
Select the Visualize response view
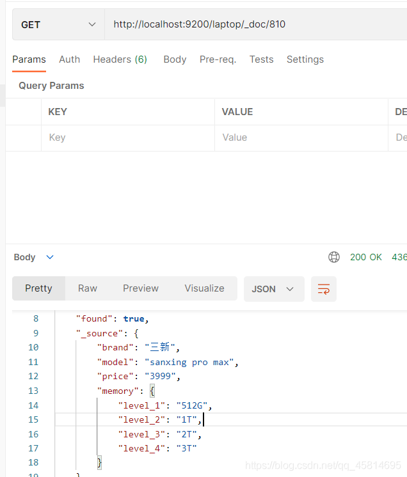(204, 288)
